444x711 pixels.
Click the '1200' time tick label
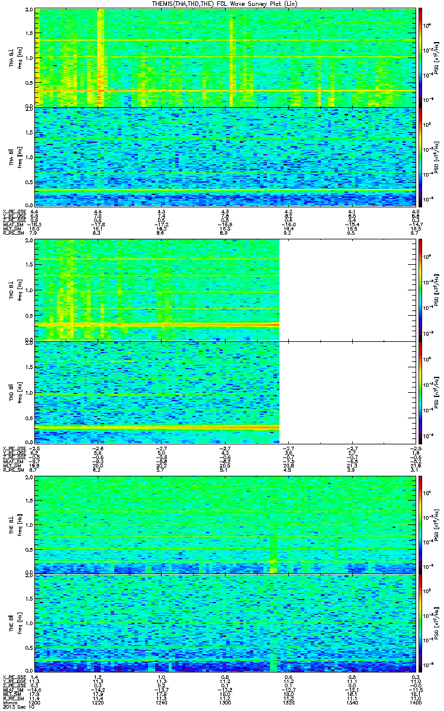[34, 702]
